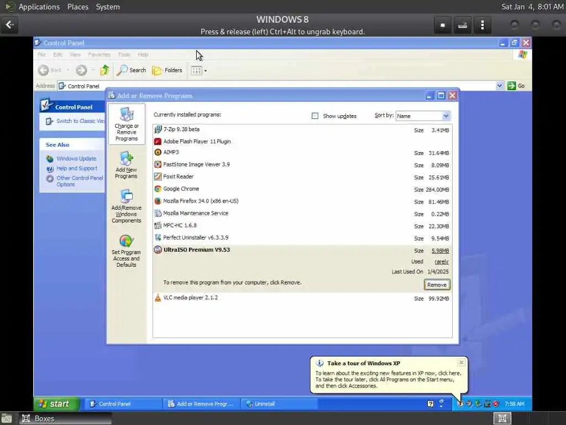This screenshot has width=566, height=425.
Task: Open the System menu in top panel
Action: pyautogui.click(x=108, y=7)
